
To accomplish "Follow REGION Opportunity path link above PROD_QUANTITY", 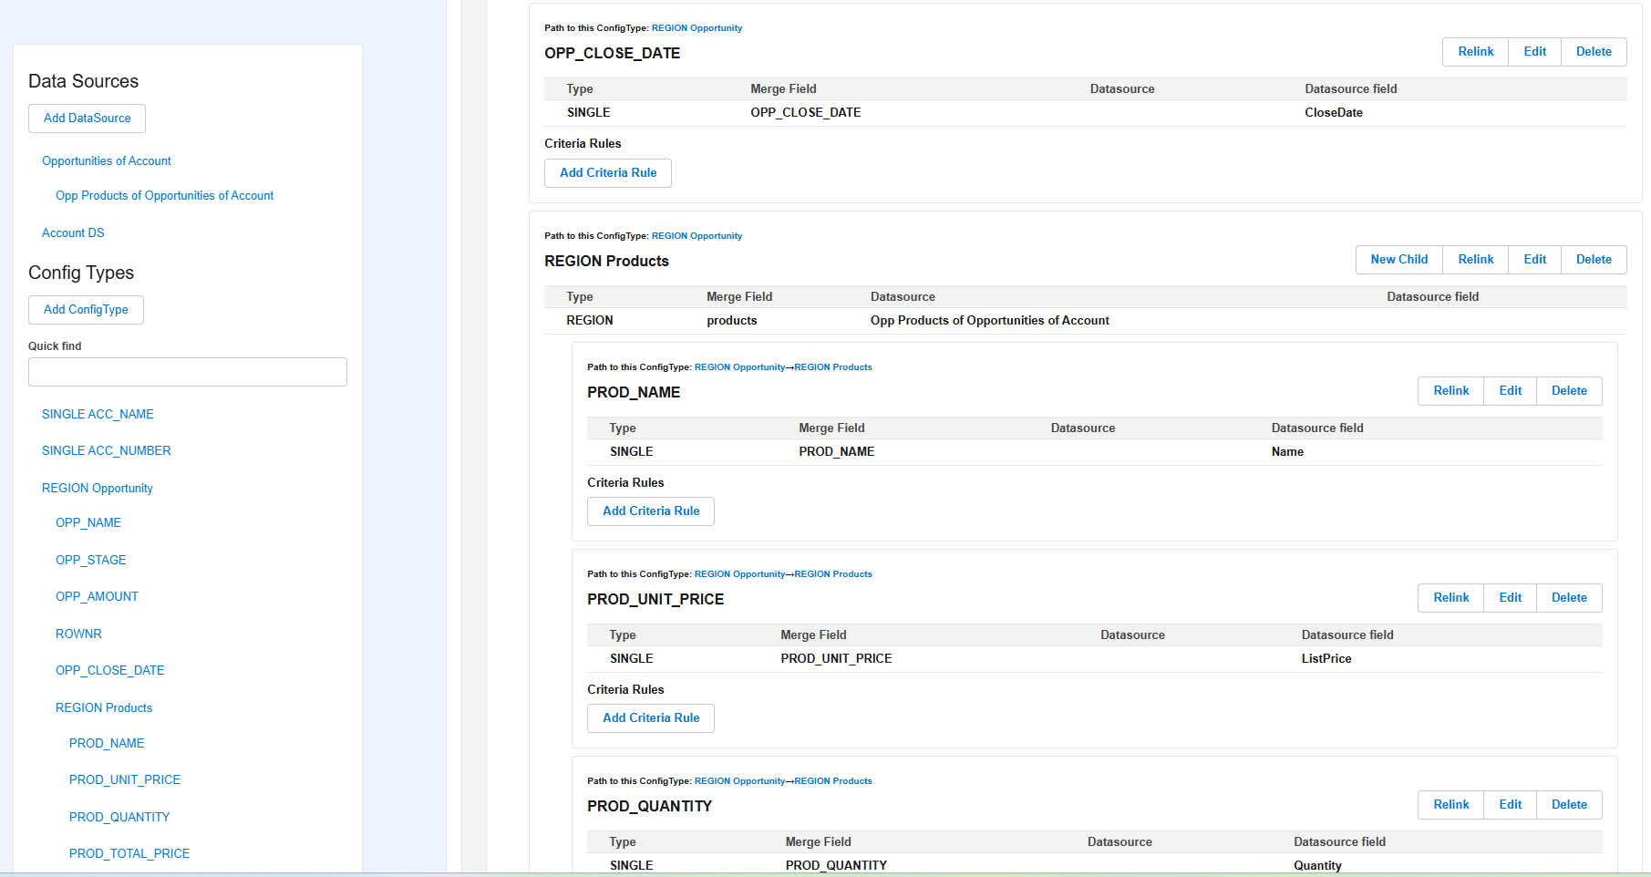I will pos(739,781).
